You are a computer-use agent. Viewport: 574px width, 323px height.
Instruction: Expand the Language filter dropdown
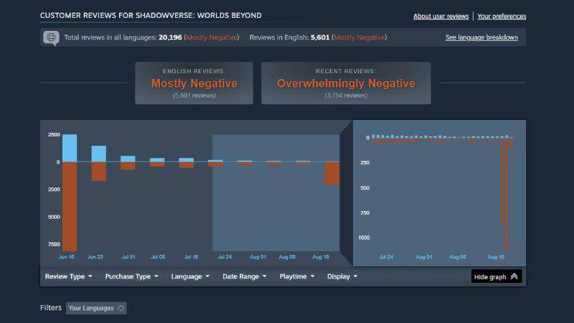[x=190, y=276]
